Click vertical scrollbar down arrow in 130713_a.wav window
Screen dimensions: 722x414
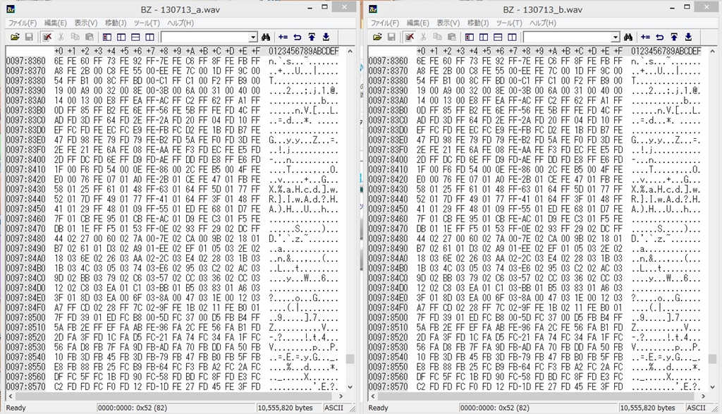point(350,387)
